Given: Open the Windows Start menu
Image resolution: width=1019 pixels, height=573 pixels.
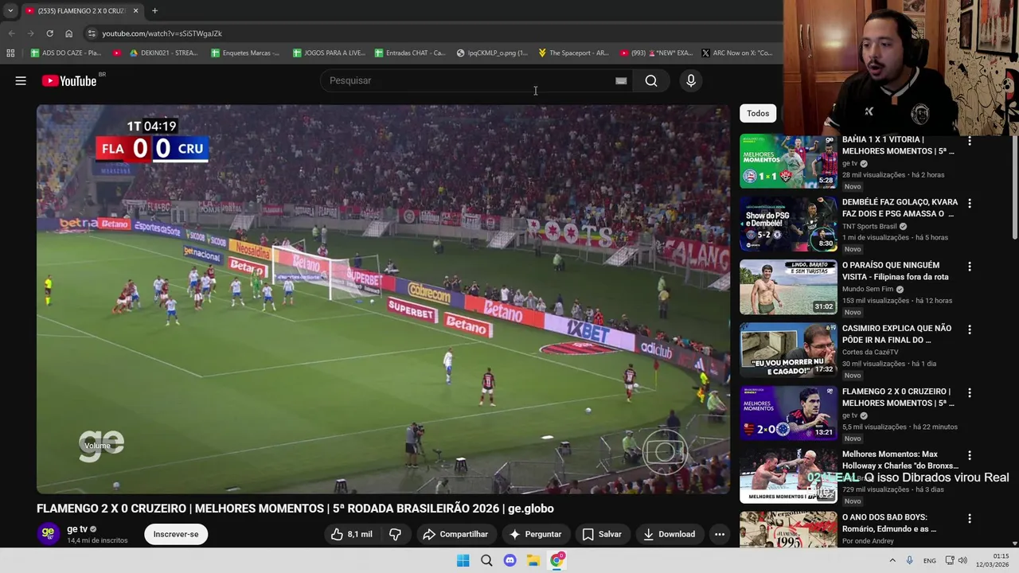Looking at the screenshot, I should point(463,560).
